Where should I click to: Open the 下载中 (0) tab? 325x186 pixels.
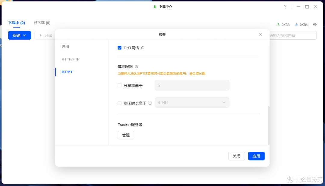[17, 23]
